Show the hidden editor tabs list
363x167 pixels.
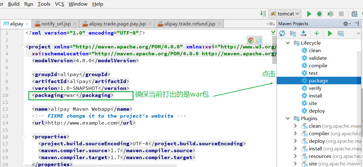coord(271,24)
